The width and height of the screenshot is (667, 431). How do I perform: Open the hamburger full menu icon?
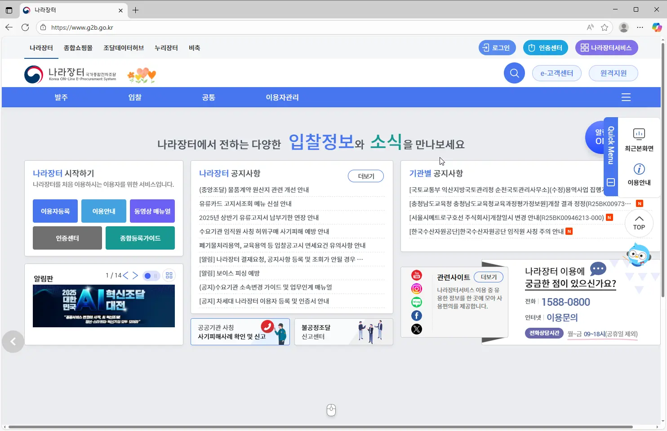(x=626, y=97)
